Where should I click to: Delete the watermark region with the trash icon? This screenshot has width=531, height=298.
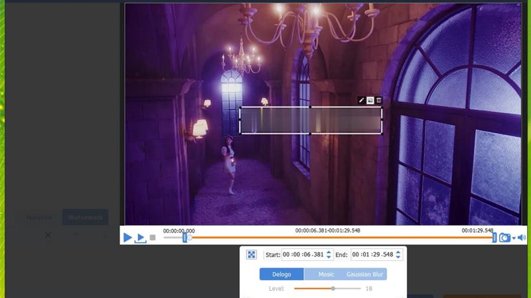click(378, 101)
